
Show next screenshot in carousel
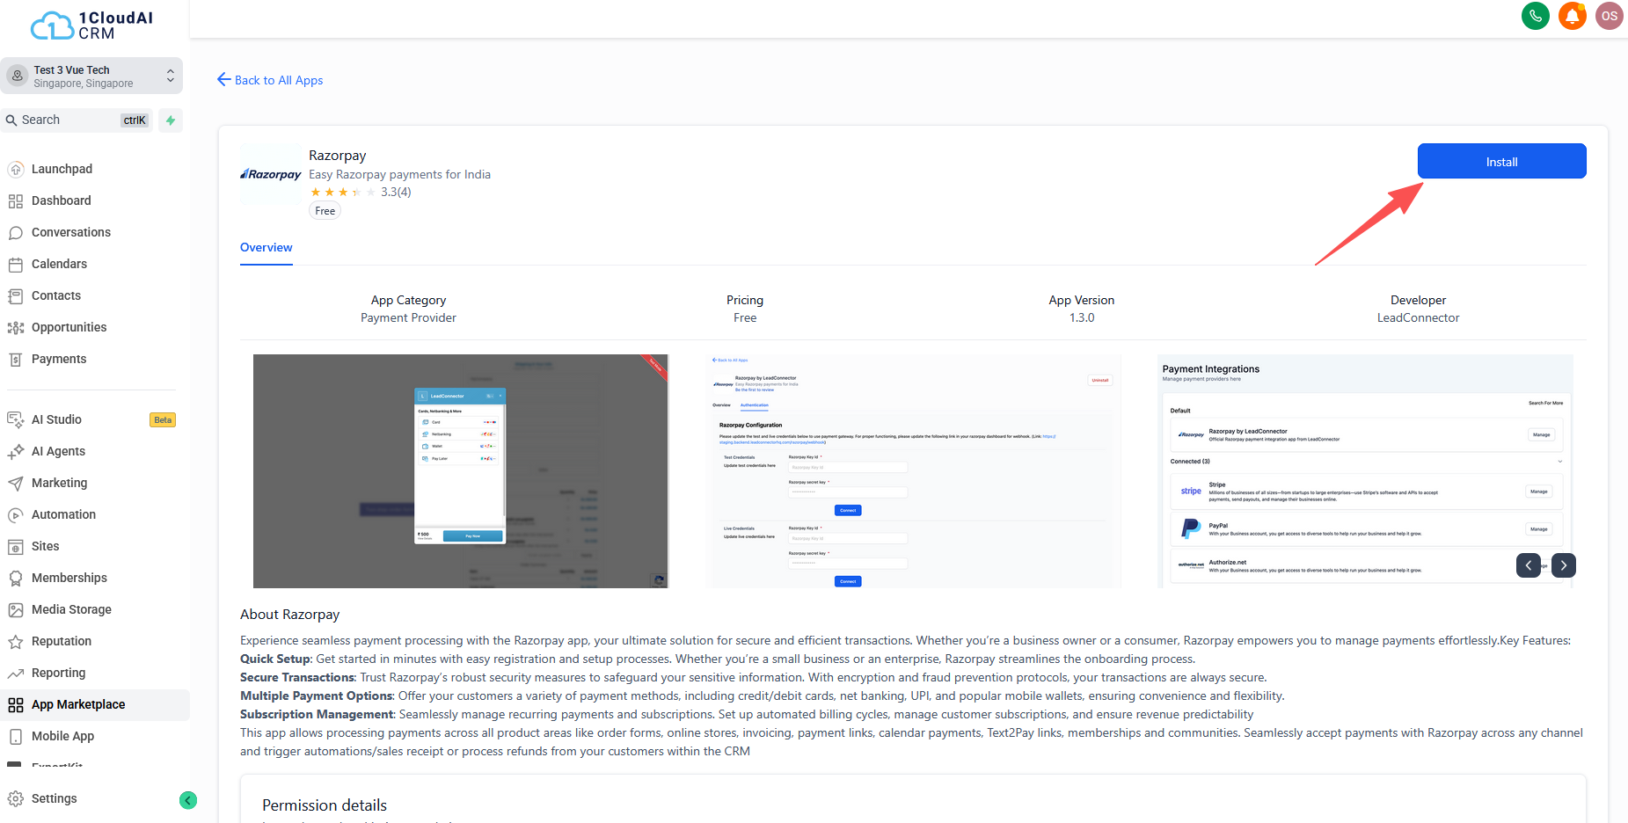pyautogui.click(x=1564, y=565)
